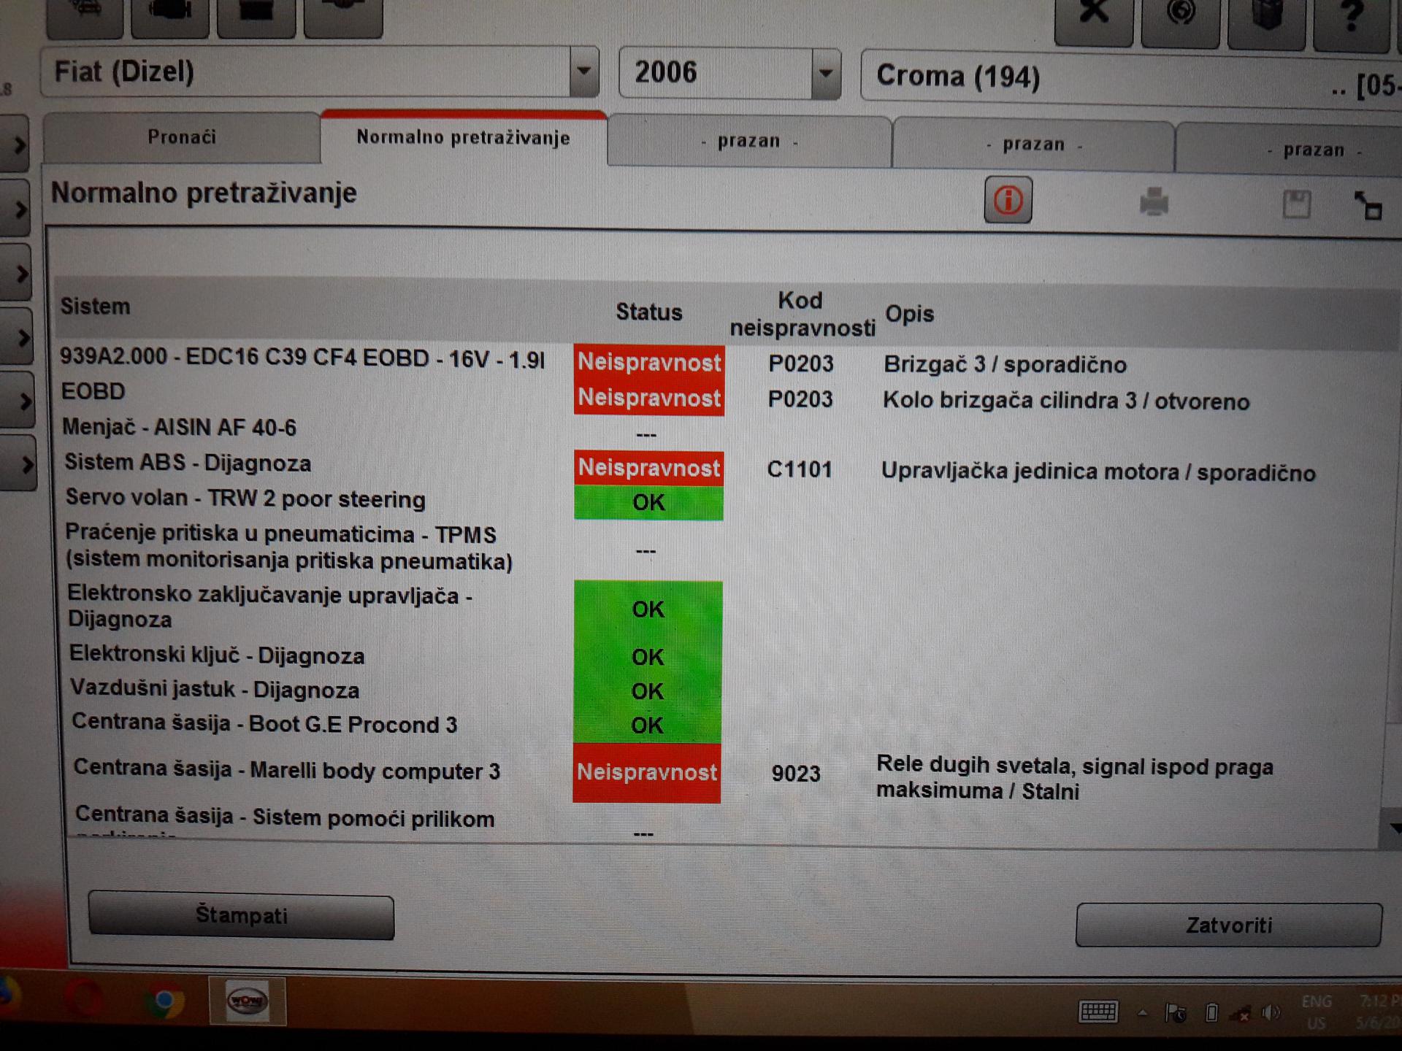This screenshot has width=1402, height=1051.
Task: Click the ENG US language indicator
Action: (x=1317, y=1012)
